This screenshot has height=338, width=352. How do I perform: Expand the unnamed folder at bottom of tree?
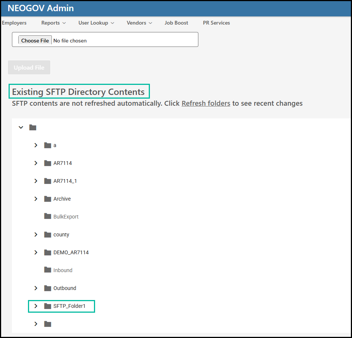click(x=36, y=324)
